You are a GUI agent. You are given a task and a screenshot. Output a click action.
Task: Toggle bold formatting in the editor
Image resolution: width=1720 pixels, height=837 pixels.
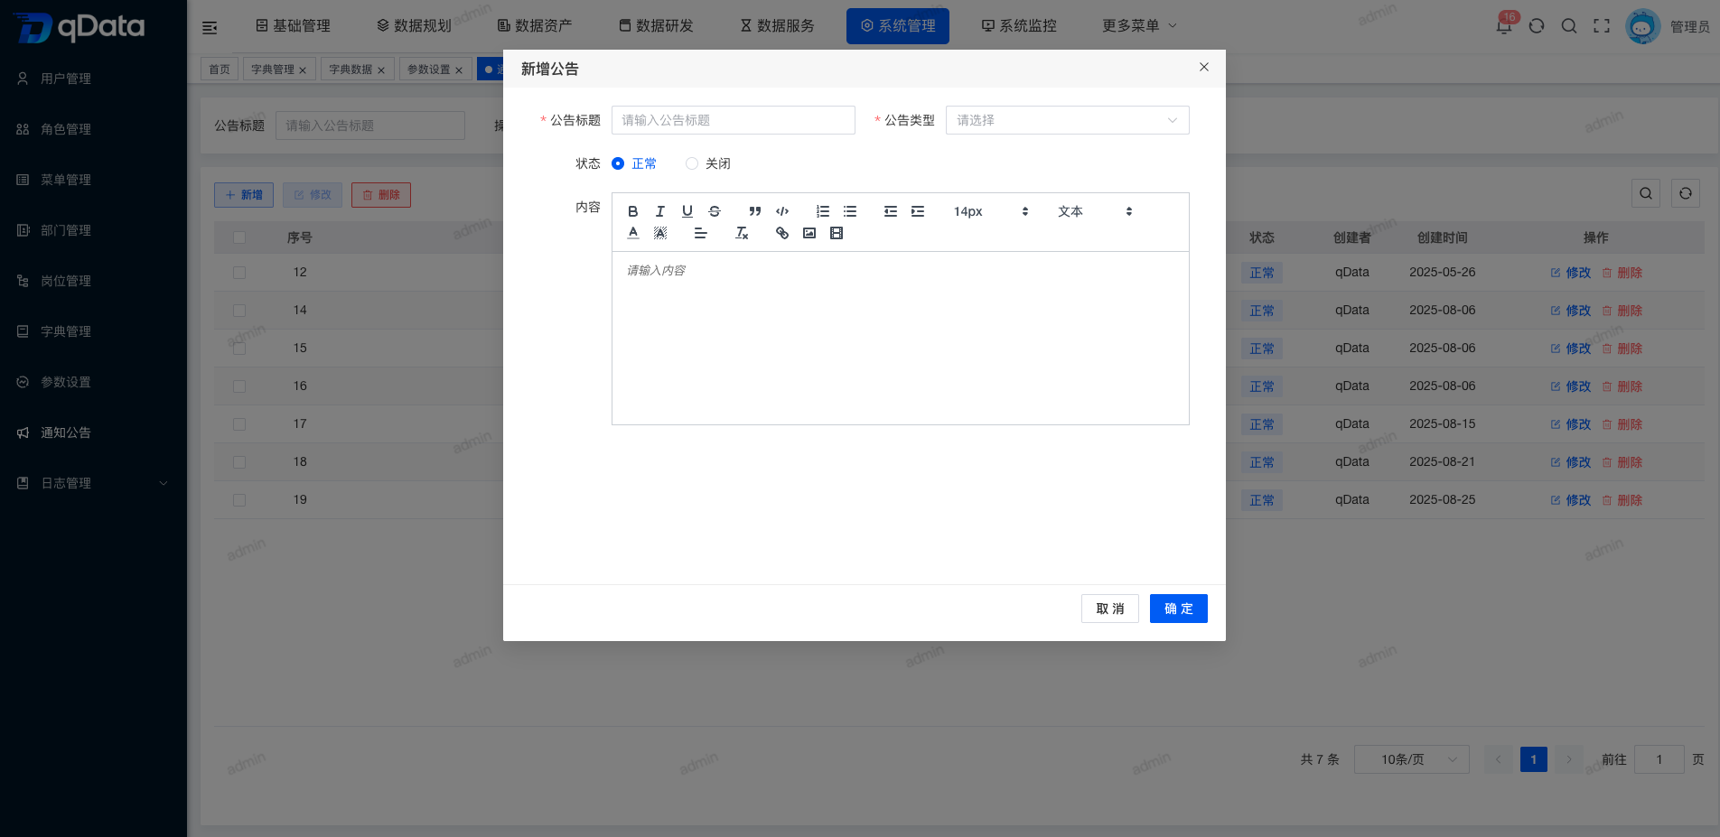[x=633, y=211]
